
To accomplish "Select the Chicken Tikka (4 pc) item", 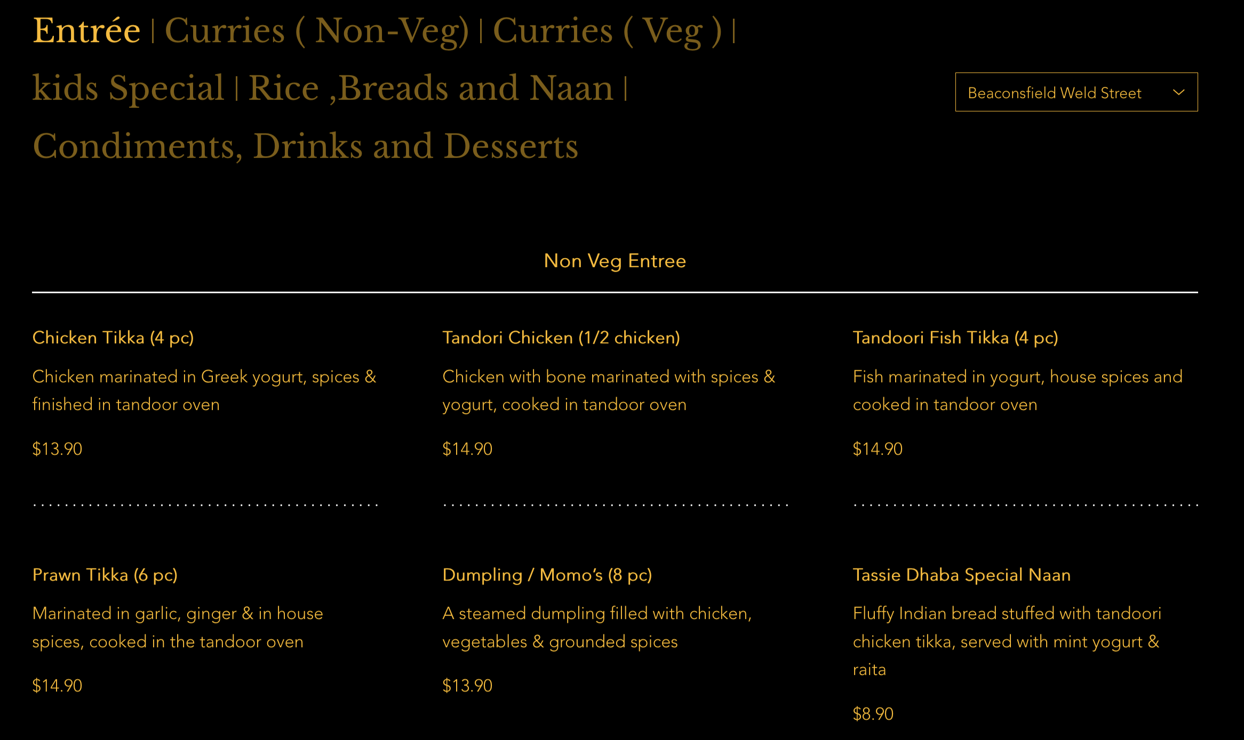I will point(113,337).
